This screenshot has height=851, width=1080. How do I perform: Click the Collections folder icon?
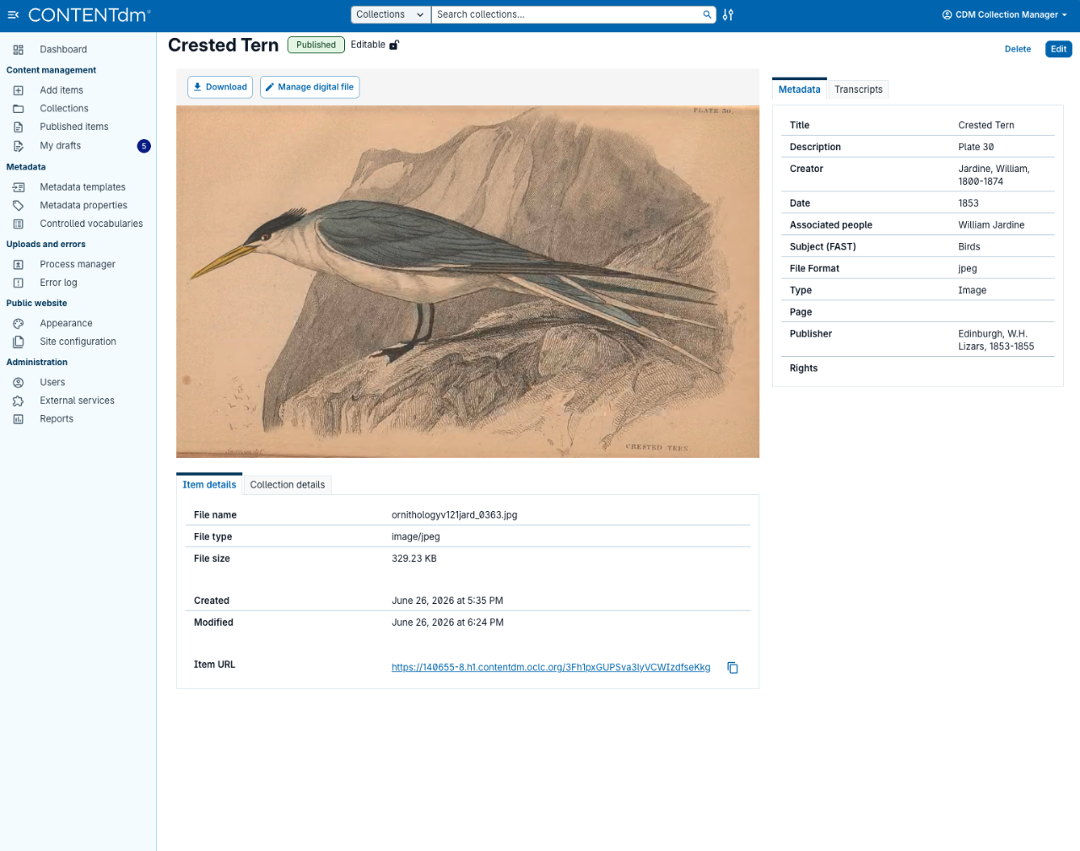[x=19, y=109]
